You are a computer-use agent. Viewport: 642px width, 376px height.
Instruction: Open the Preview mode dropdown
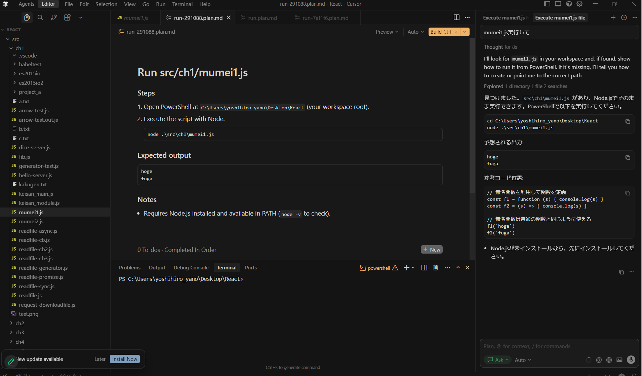[387, 32]
